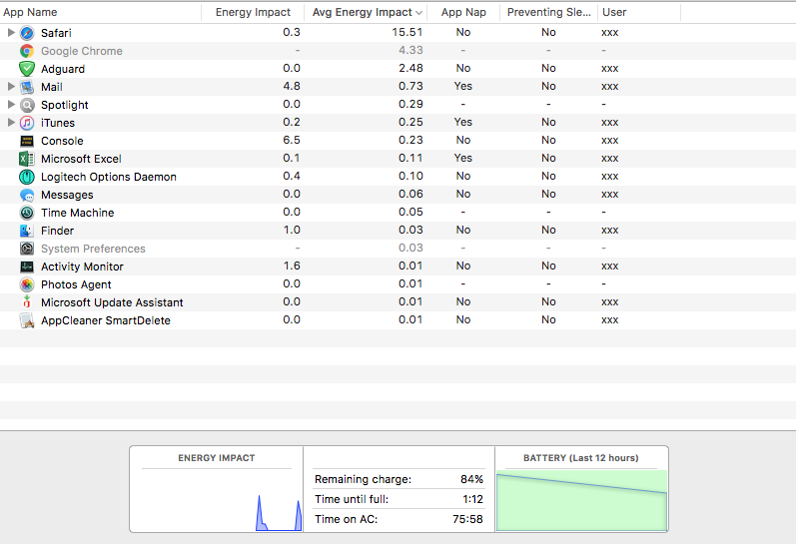Select the Time Machine row name
This screenshot has width=796, height=544.
[x=77, y=213]
